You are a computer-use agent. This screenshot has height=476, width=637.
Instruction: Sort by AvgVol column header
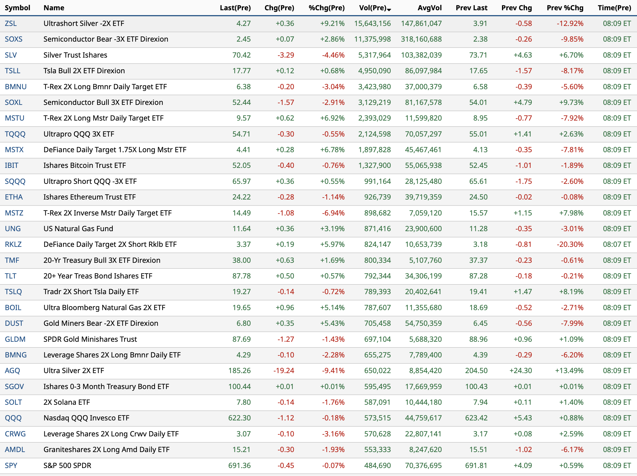429,8
